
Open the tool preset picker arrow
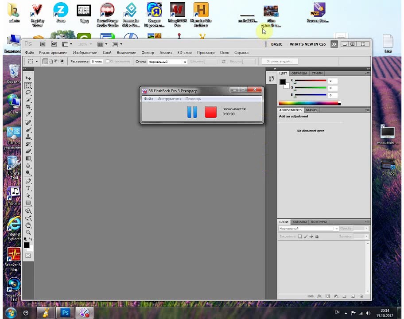tap(37, 61)
